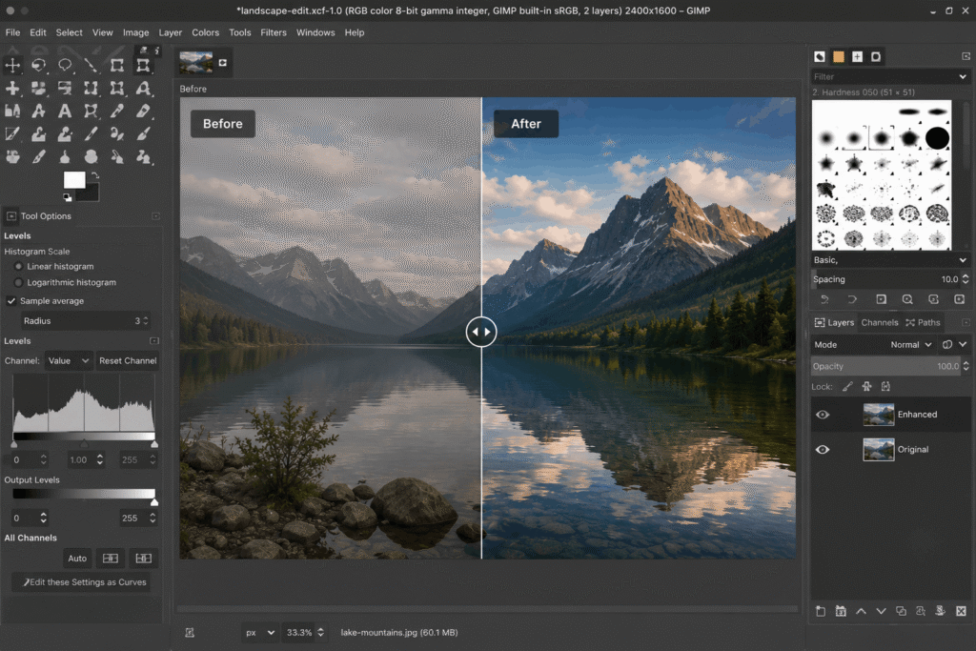This screenshot has height=651, width=976.
Task: Switch to the Paths tab
Action: point(923,322)
